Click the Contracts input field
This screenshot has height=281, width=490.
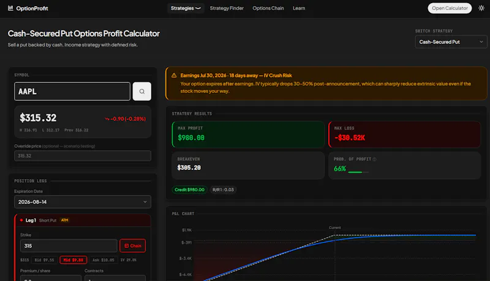pyautogui.click(x=115, y=278)
